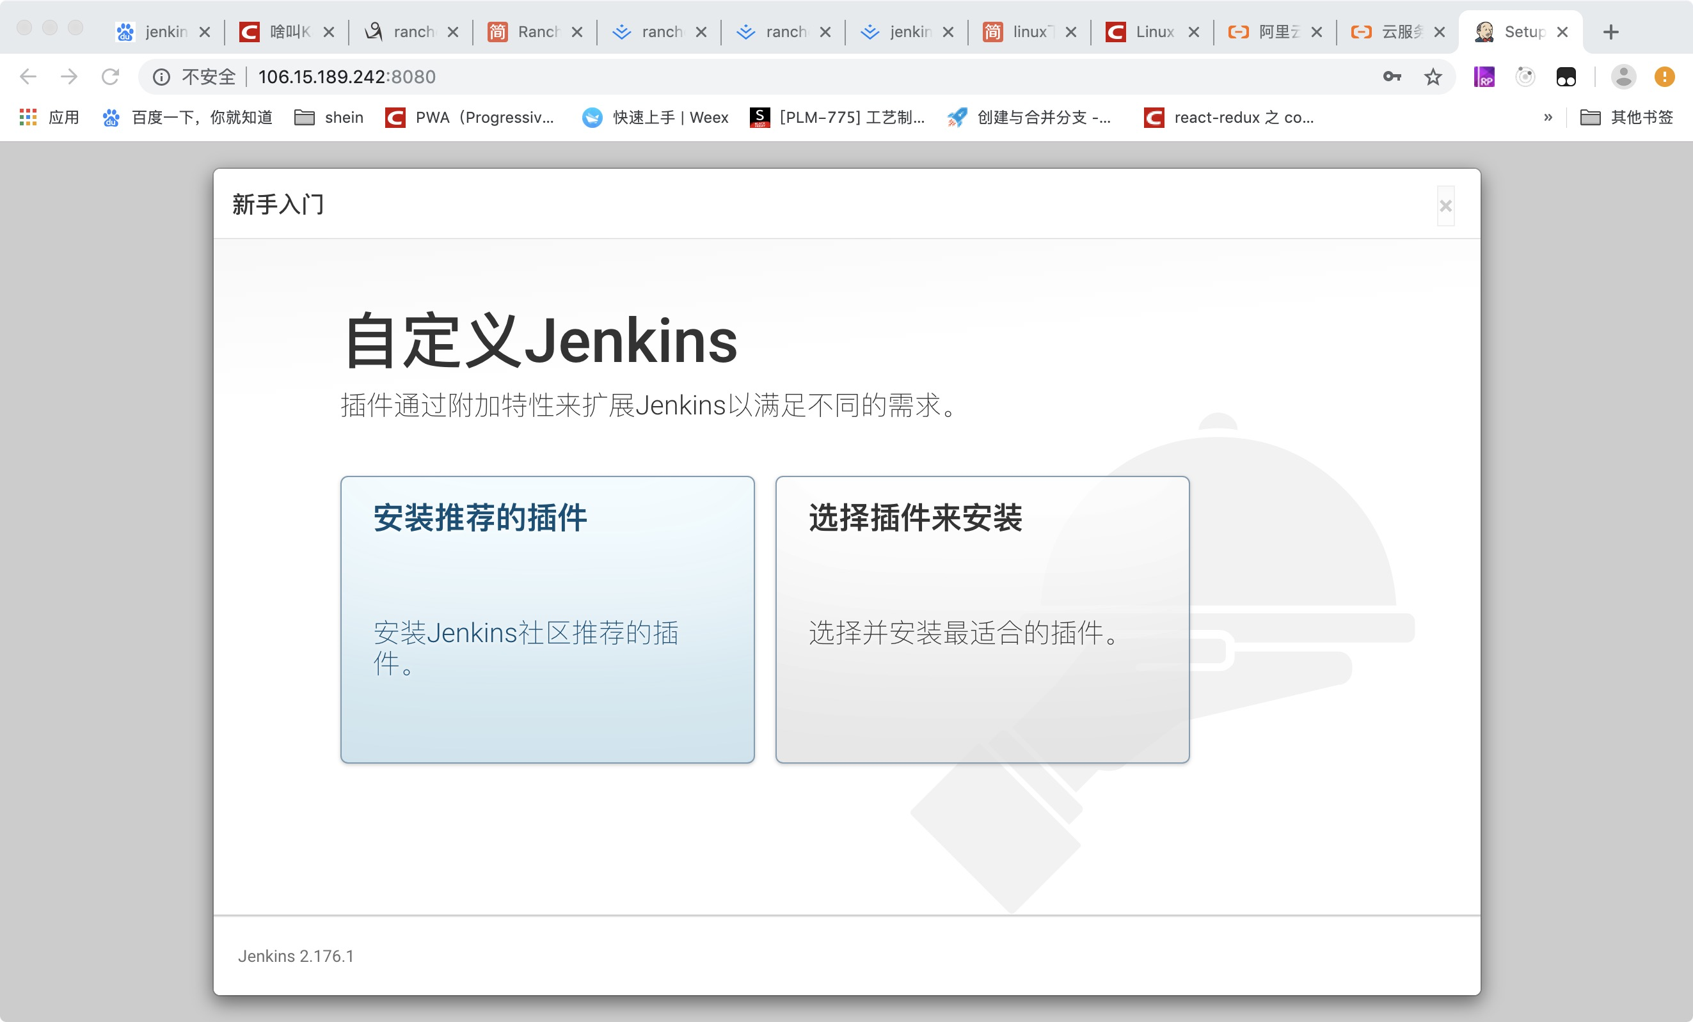1693x1022 pixels.
Task: Open the purple RP extension icon
Action: (x=1484, y=76)
